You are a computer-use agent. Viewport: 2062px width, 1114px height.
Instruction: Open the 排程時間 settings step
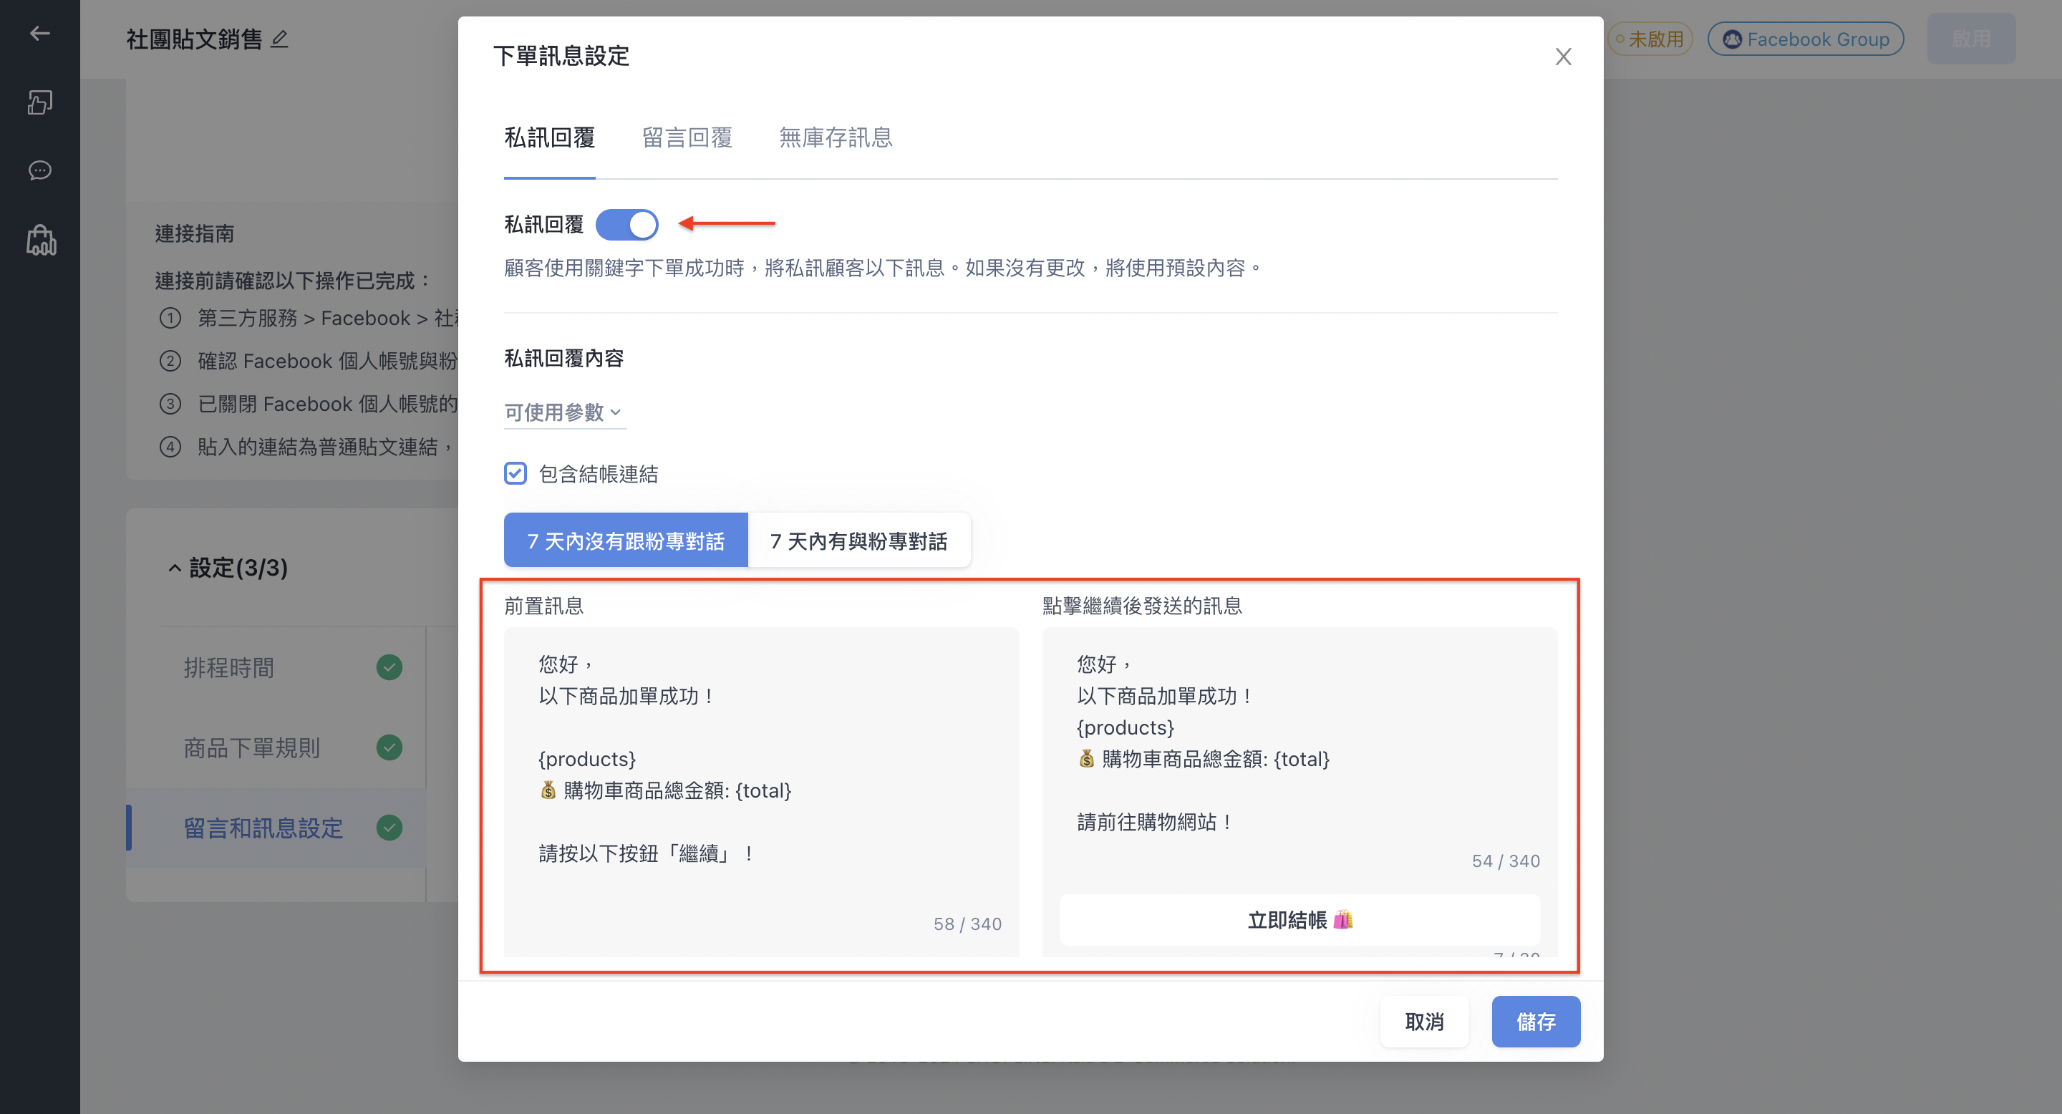(276, 667)
